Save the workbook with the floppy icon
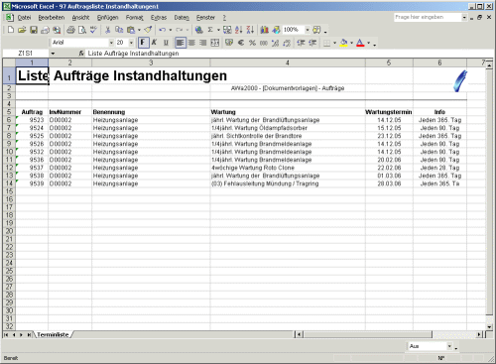 coord(34,30)
